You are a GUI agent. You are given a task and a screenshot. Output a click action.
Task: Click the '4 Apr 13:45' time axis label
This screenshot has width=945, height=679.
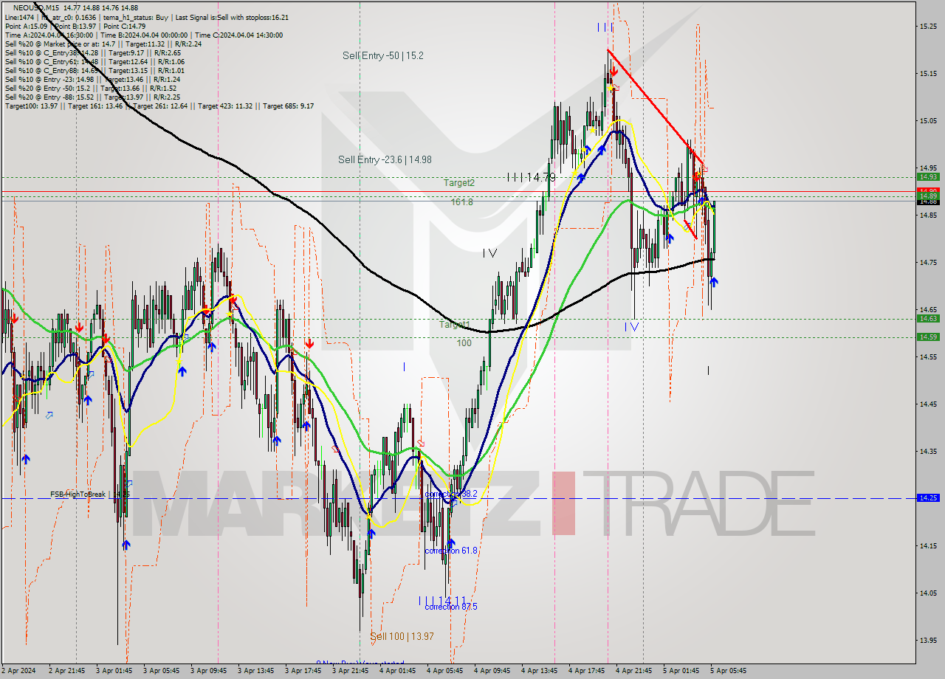click(539, 671)
